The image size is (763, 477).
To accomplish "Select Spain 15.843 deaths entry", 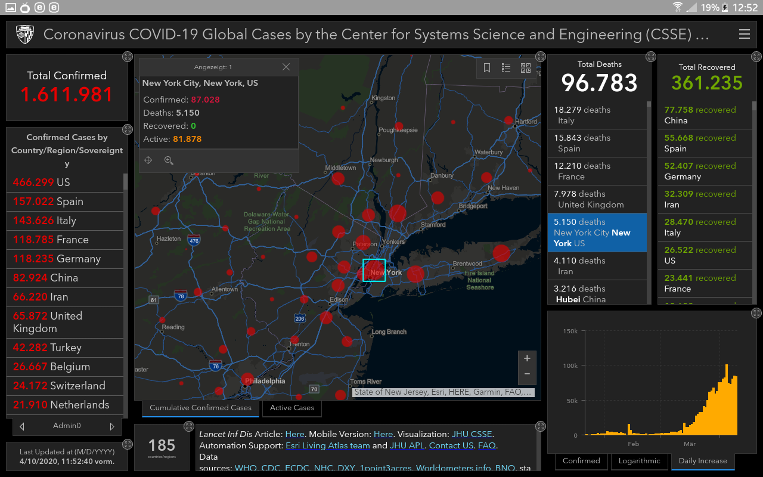I will tap(597, 143).
